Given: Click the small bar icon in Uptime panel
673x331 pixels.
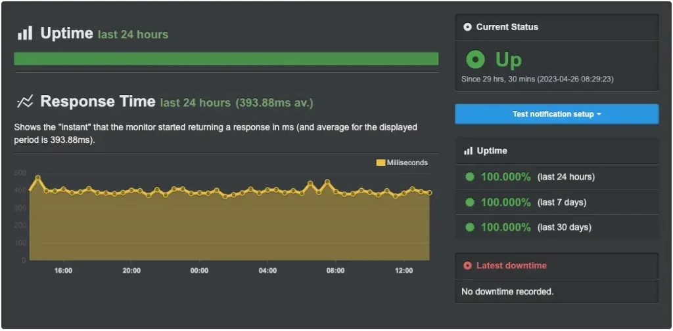Looking at the screenshot, I should click(x=468, y=151).
